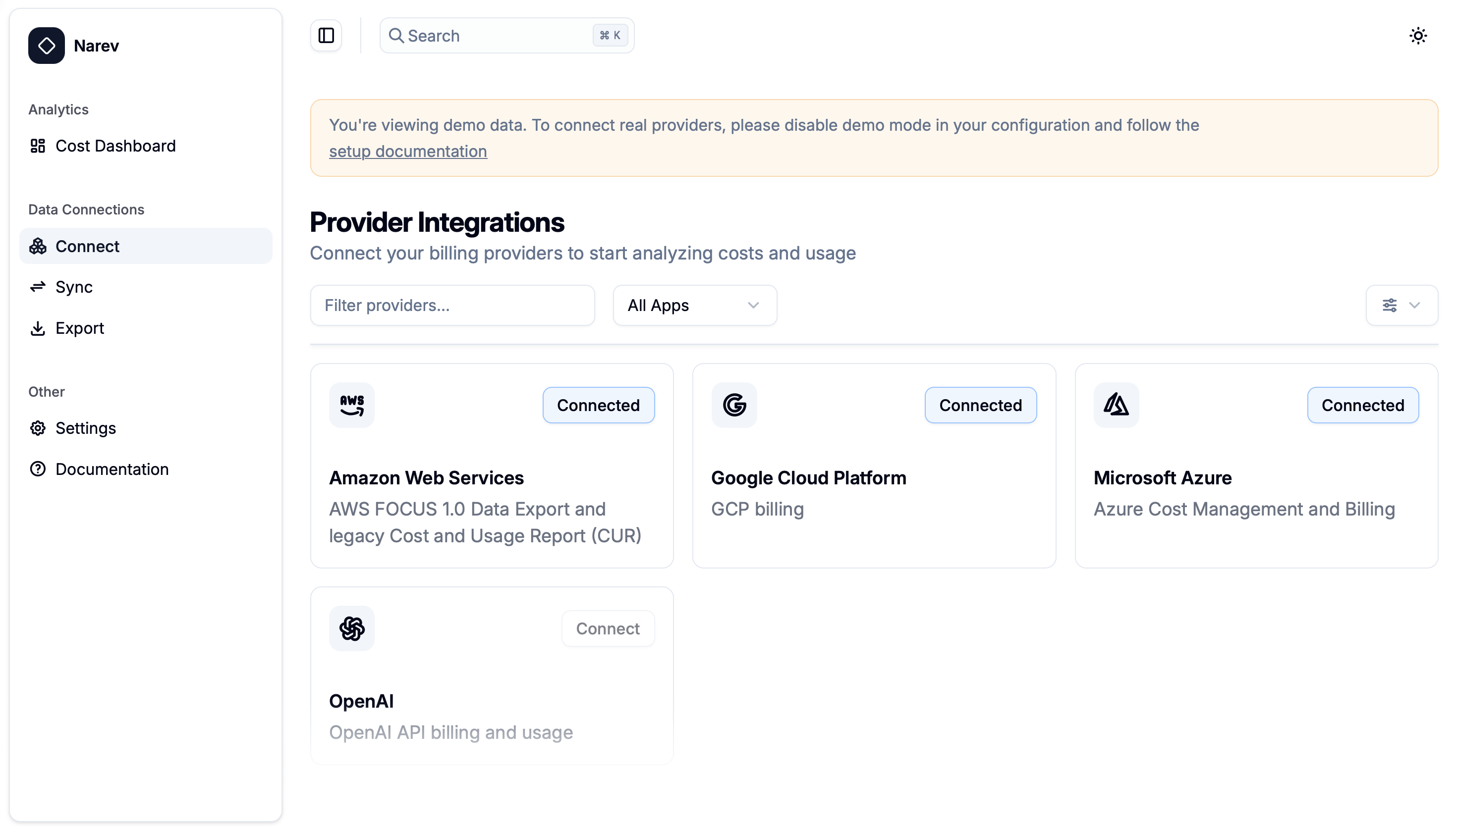The height and width of the screenshot is (831, 1457).
Task: Click 'OpenAI API billing and usage' text
Action: click(x=450, y=732)
